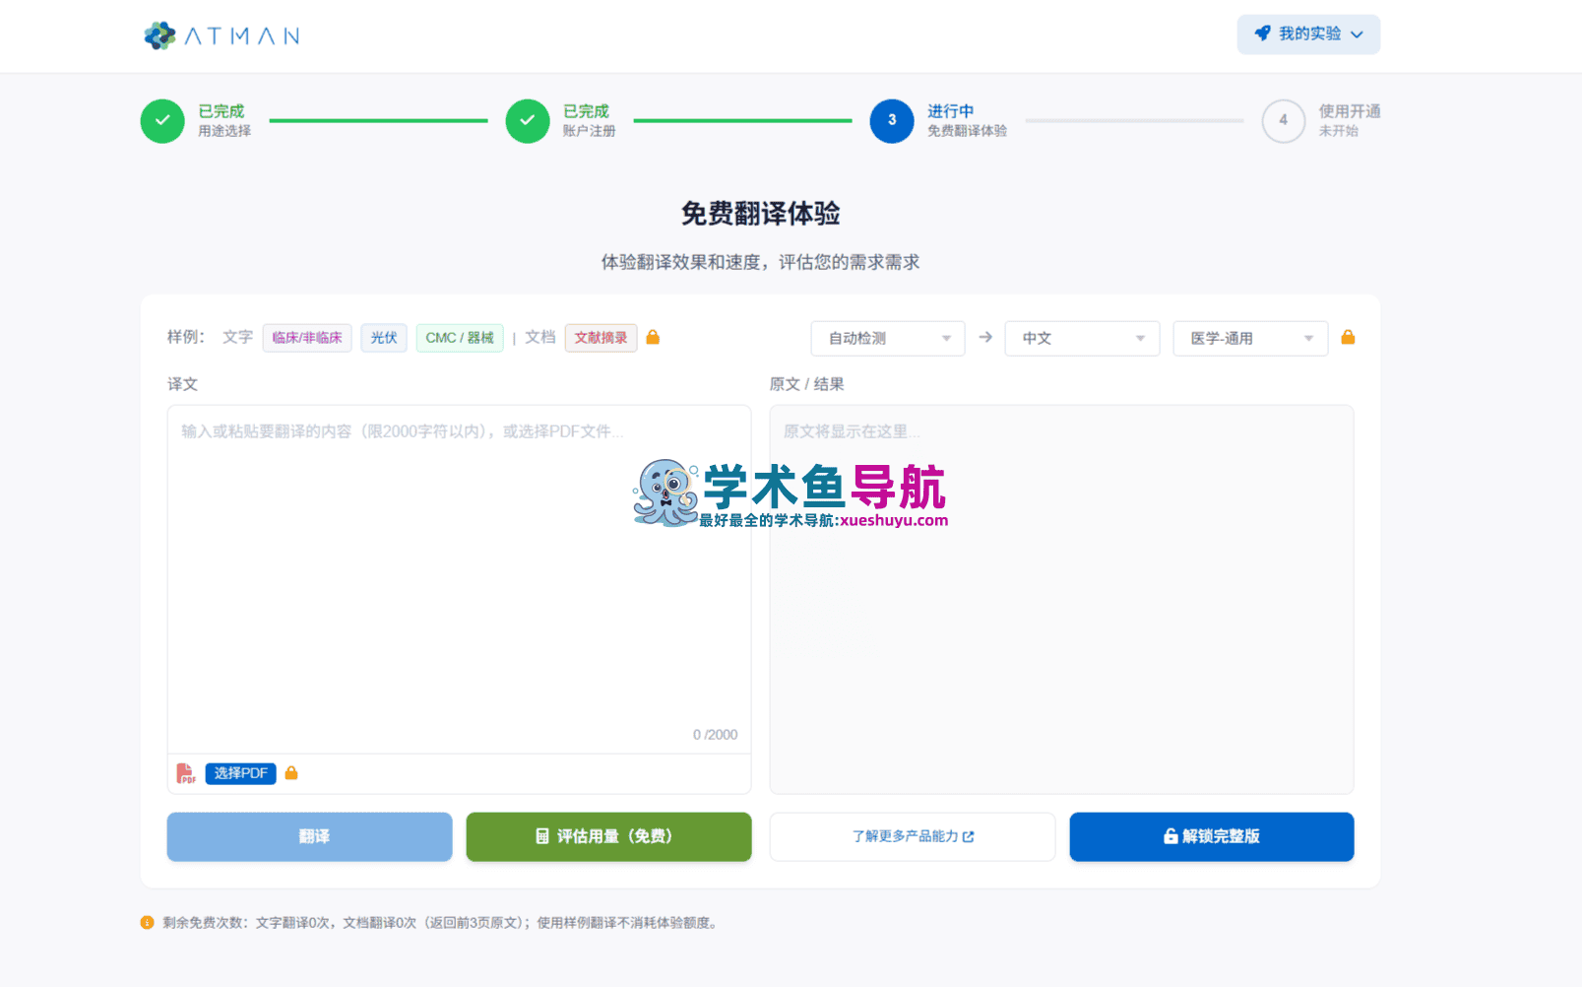This screenshot has width=1582, height=987.
Task: Click the step 3 circle 免费翻译体验
Action: (x=892, y=120)
